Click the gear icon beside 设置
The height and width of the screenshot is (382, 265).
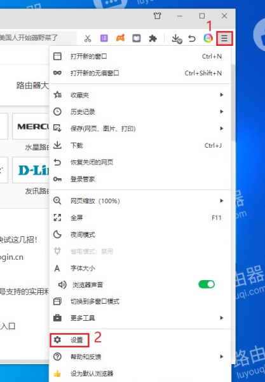click(57, 339)
